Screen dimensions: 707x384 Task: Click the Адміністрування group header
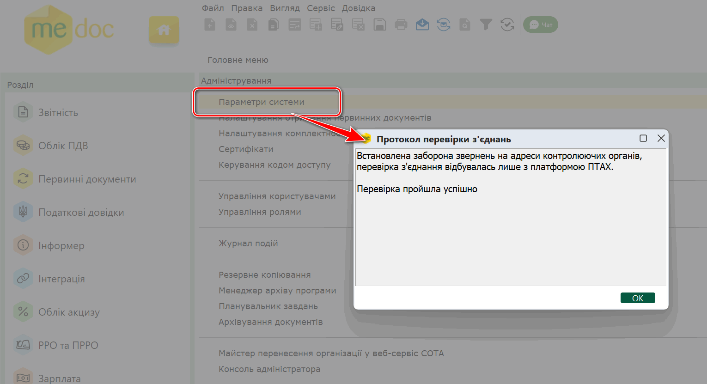(236, 81)
